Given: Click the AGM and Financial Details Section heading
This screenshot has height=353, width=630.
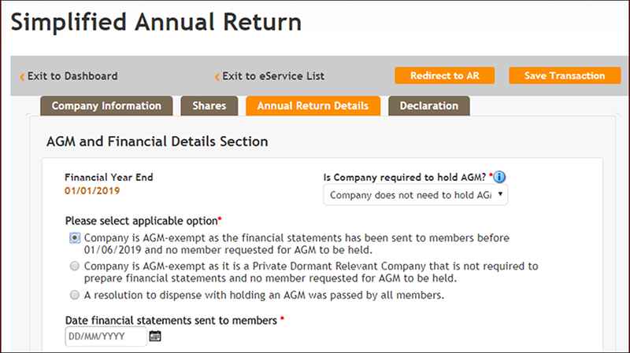Looking at the screenshot, I should click(x=157, y=142).
